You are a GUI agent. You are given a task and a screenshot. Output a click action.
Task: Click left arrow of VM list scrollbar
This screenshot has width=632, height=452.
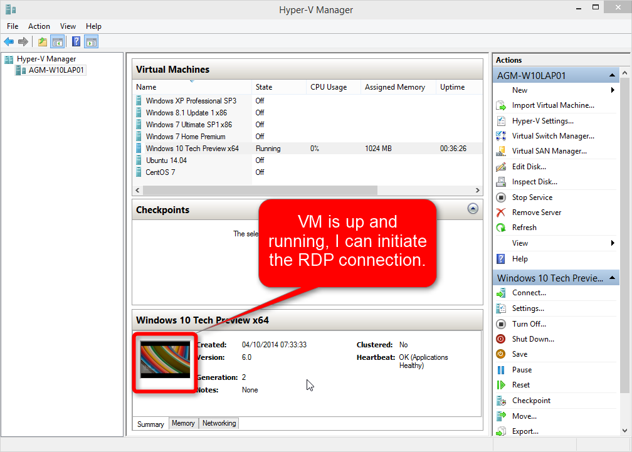pyautogui.click(x=138, y=190)
